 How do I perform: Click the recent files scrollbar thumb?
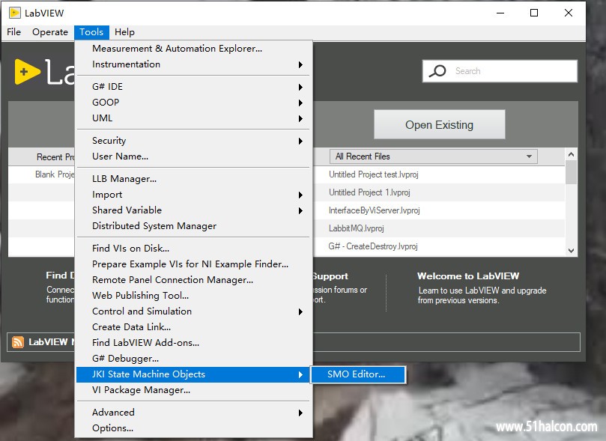572,172
